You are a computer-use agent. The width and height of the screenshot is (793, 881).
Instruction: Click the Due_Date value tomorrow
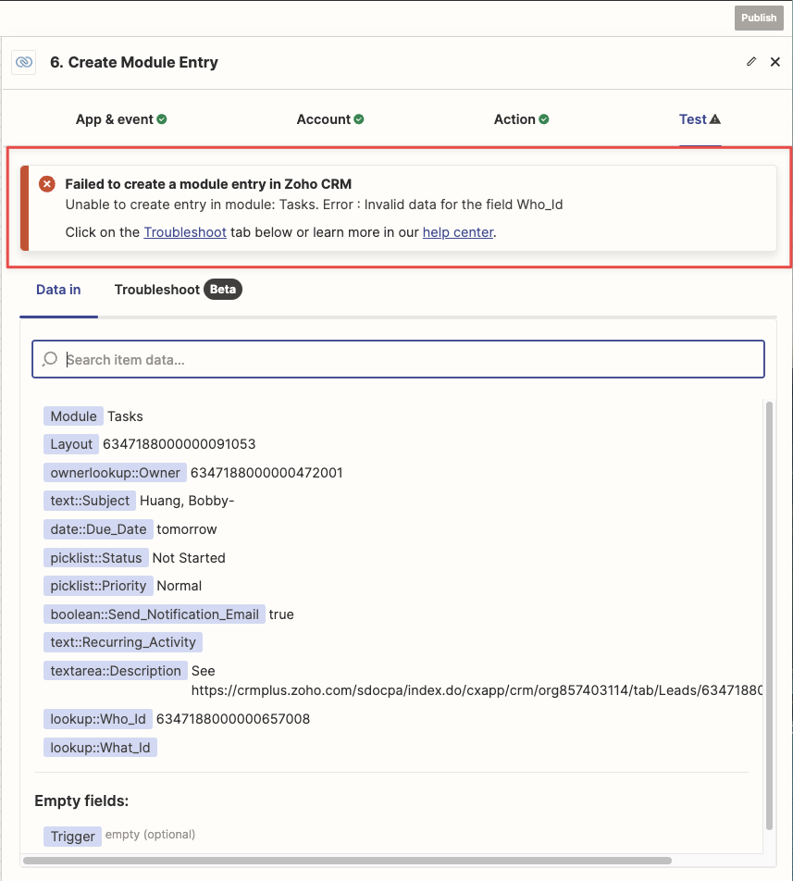(x=187, y=529)
